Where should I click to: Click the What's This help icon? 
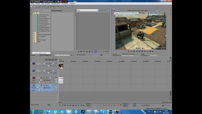tap(72, 7)
